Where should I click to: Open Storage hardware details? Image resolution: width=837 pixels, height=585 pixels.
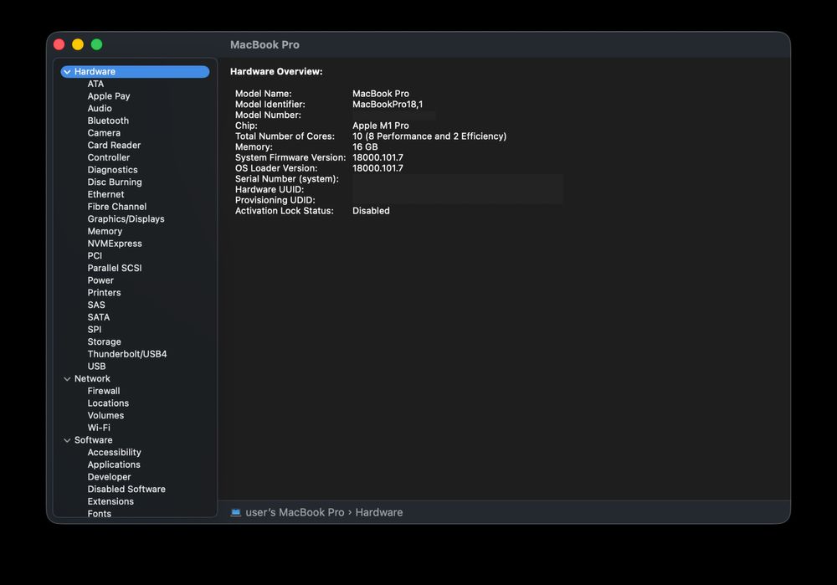(x=105, y=341)
